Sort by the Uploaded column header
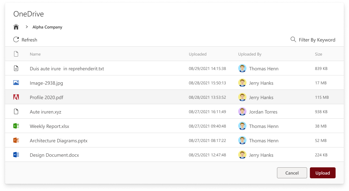The width and height of the screenshot is (349, 191). click(x=197, y=54)
